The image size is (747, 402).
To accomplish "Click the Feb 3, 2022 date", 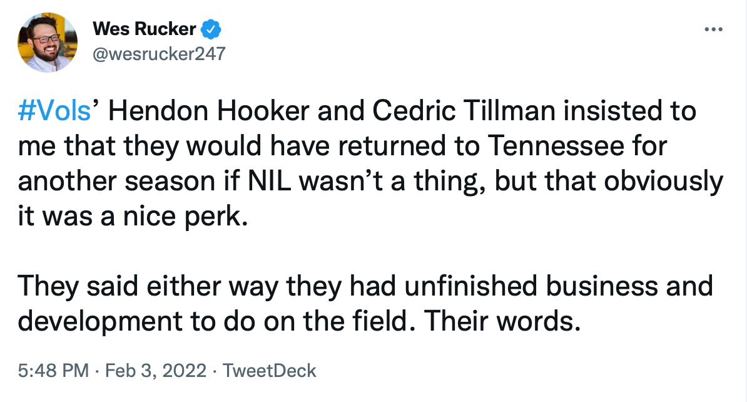I will tap(156, 371).
